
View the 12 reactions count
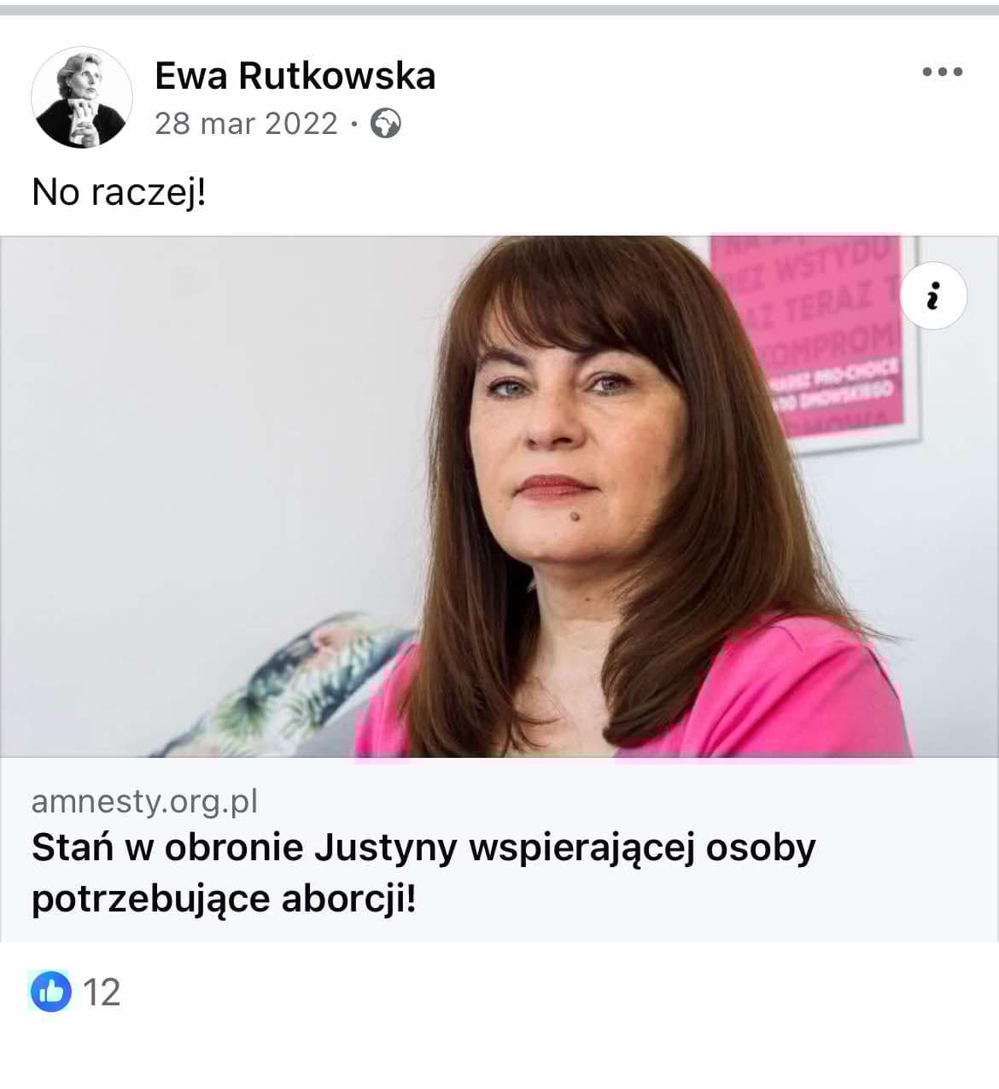[102, 993]
